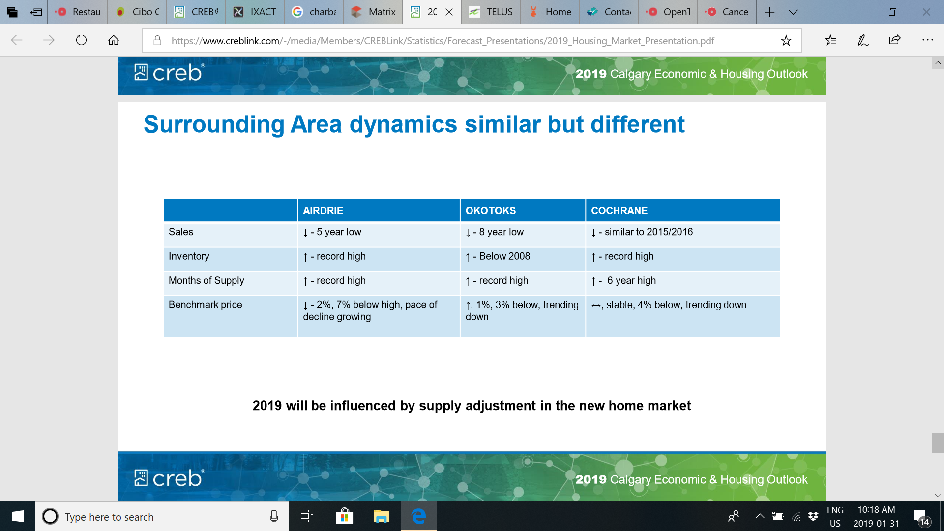Add page to favorites star icon
Image resolution: width=944 pixels, height=531 pixels.
point(786,40)
